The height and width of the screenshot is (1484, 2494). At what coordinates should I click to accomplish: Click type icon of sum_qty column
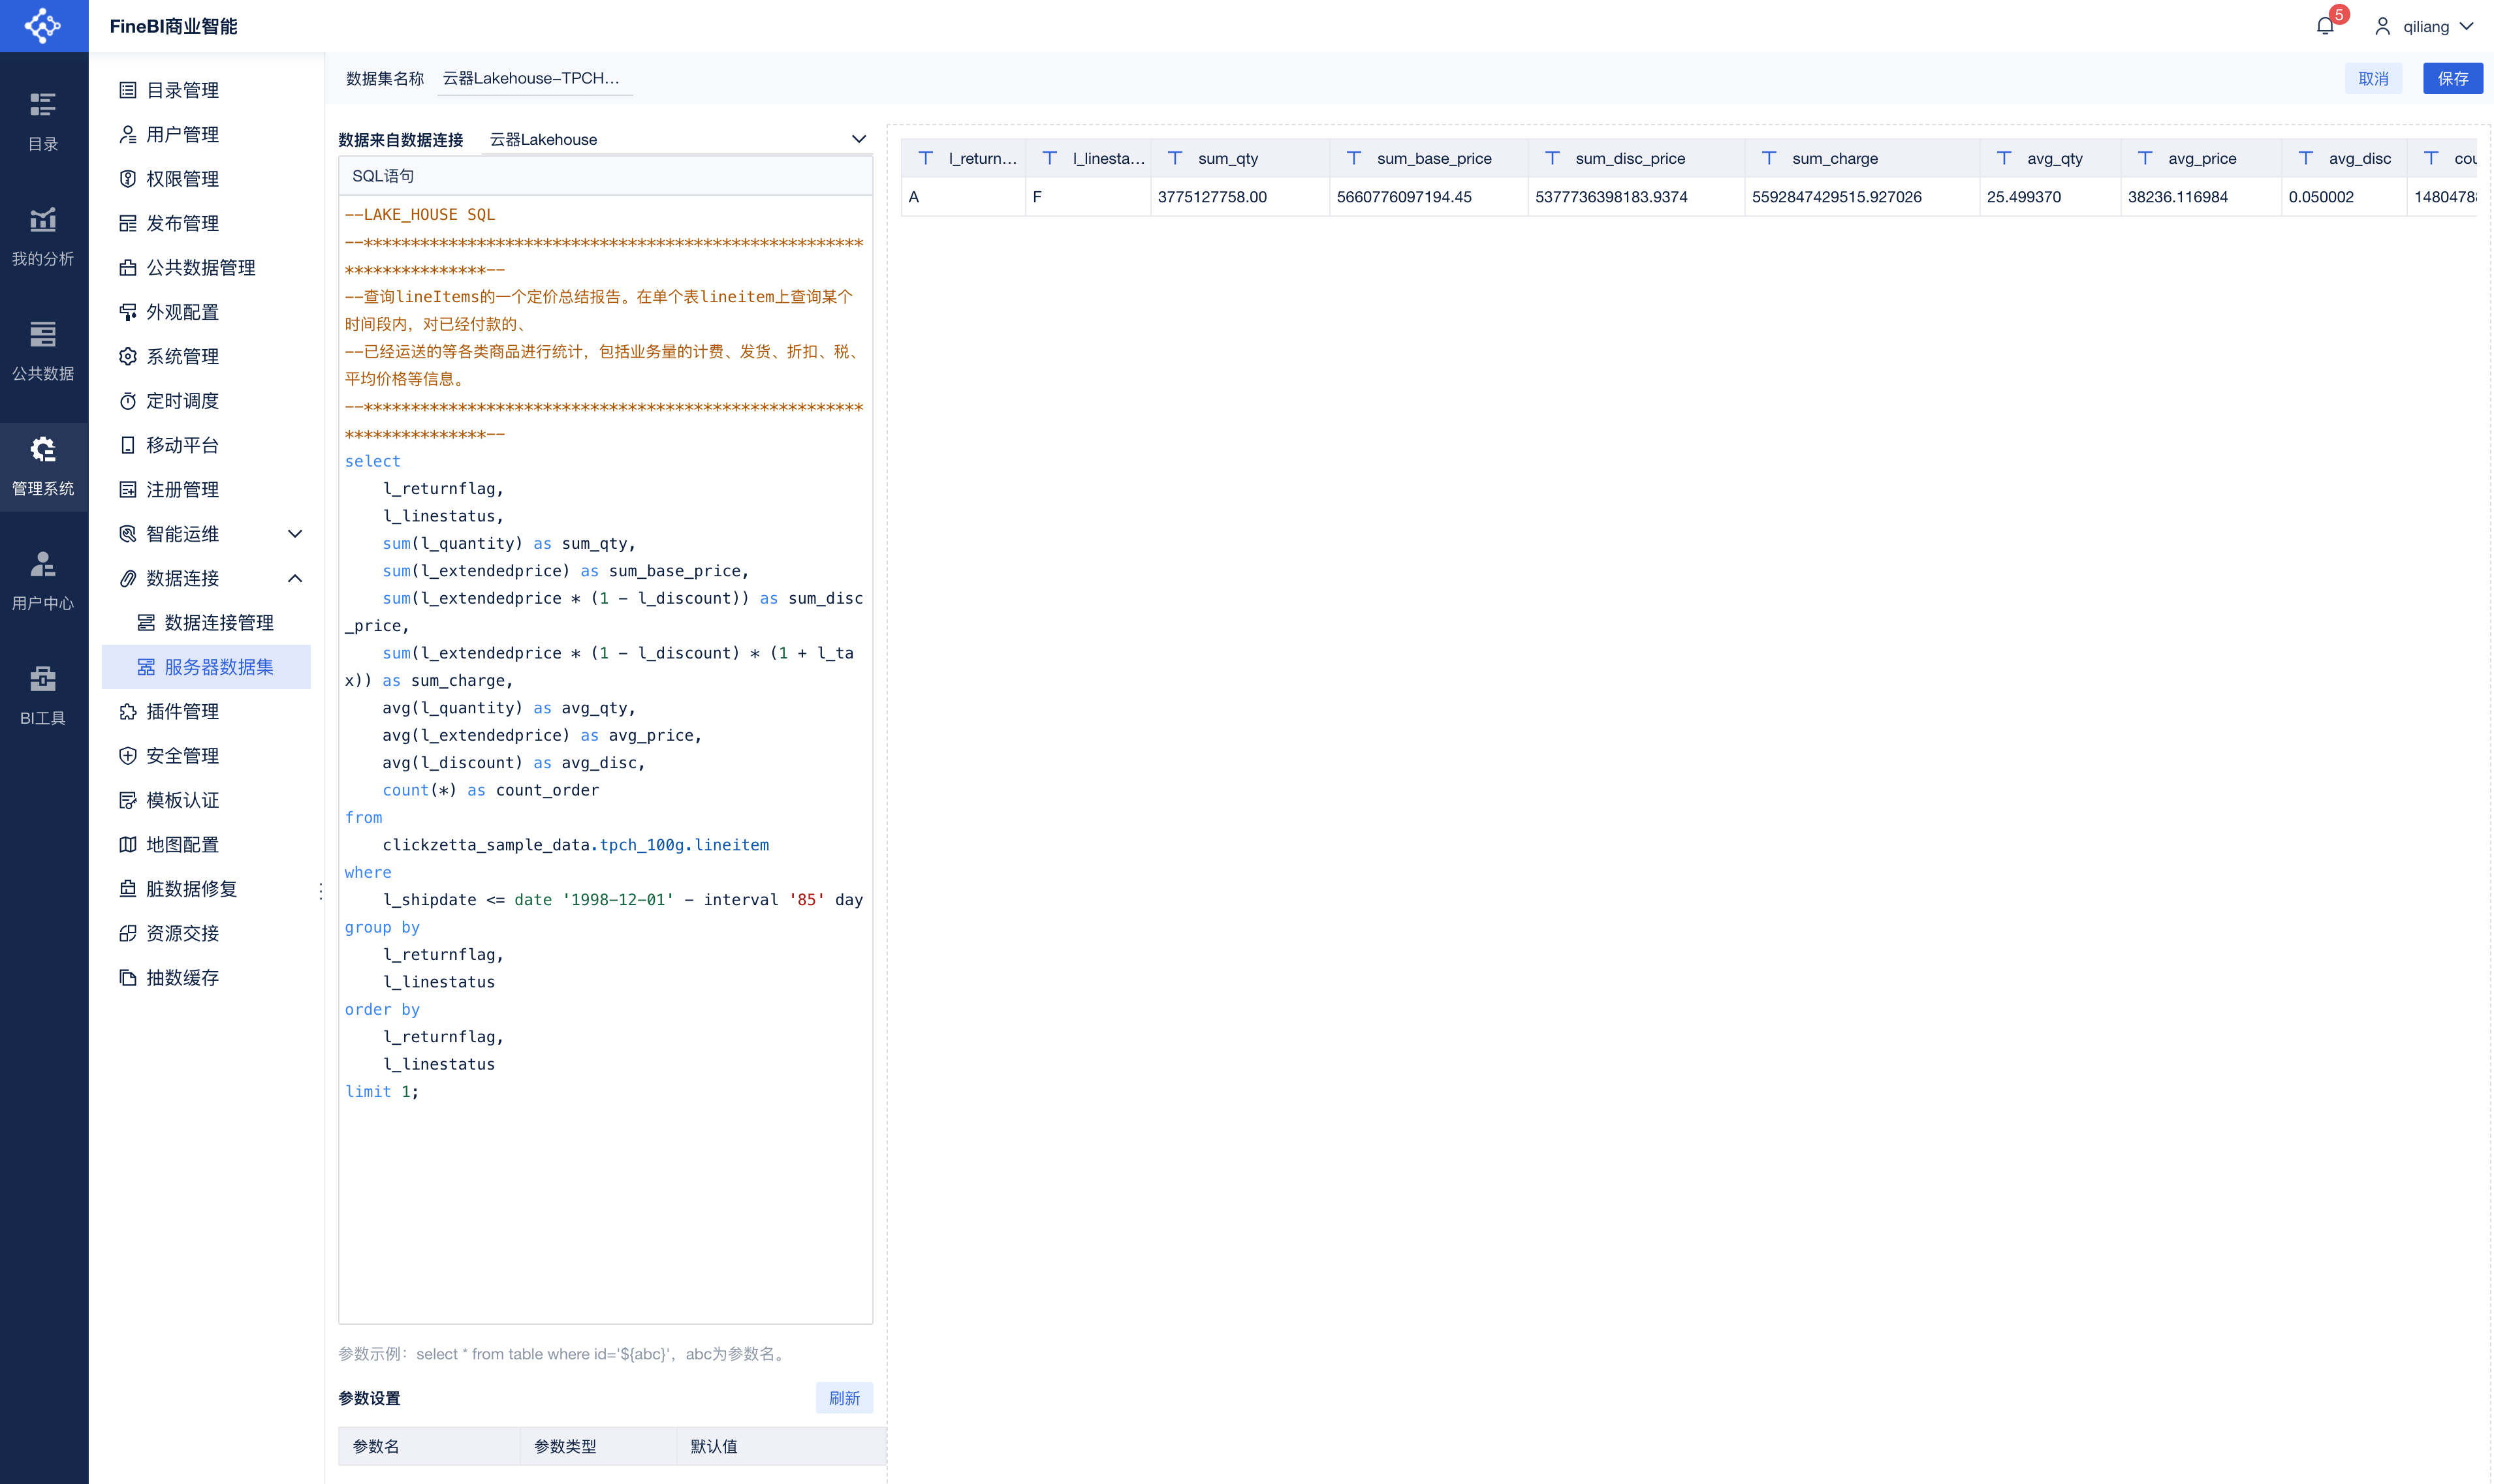point(1175,158)
